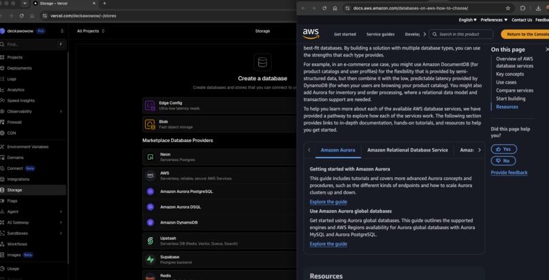Rate the AWS page Yes
The image size is (549, 280).
504,149
